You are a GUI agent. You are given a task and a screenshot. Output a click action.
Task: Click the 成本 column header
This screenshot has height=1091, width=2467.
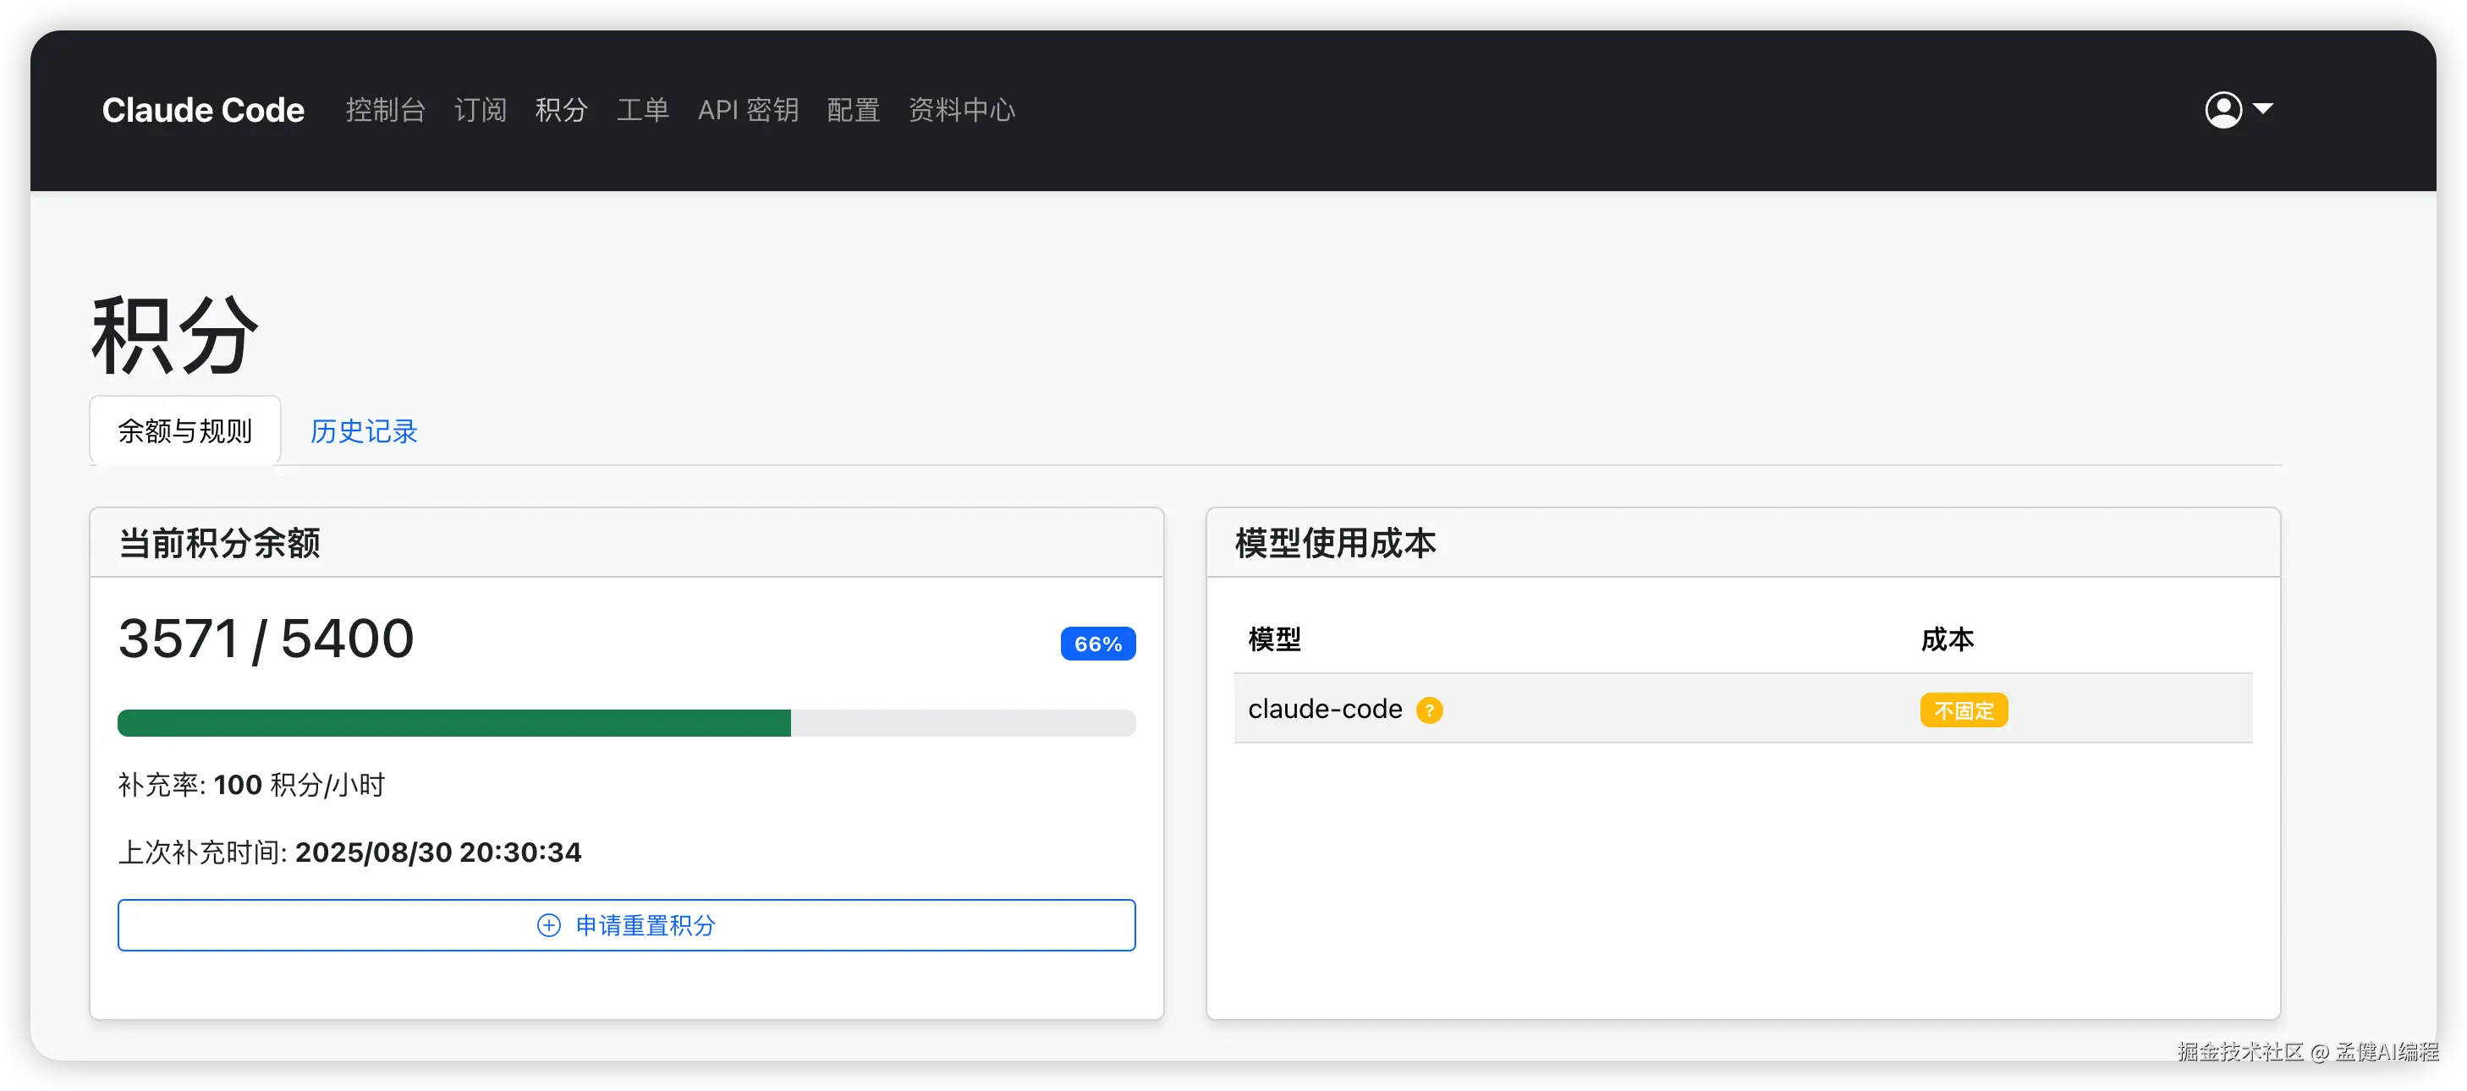click(1946, 639)
